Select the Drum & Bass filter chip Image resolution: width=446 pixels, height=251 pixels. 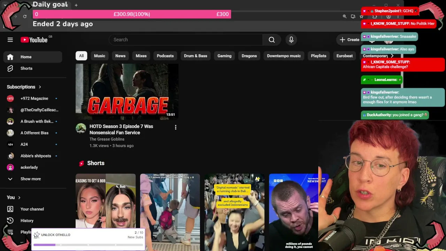click(x=195, y=56)
